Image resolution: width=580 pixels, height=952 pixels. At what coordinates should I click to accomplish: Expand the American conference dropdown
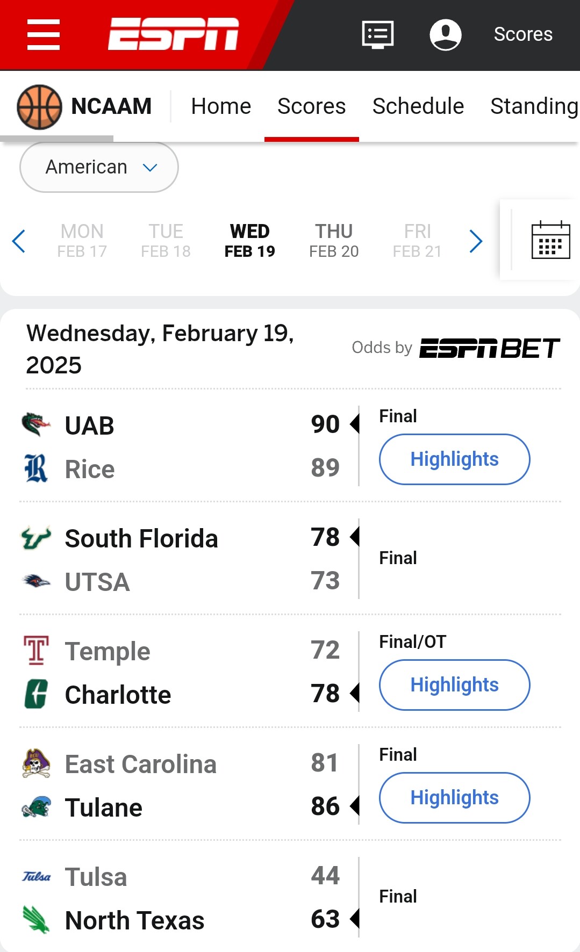click(99, 167)
